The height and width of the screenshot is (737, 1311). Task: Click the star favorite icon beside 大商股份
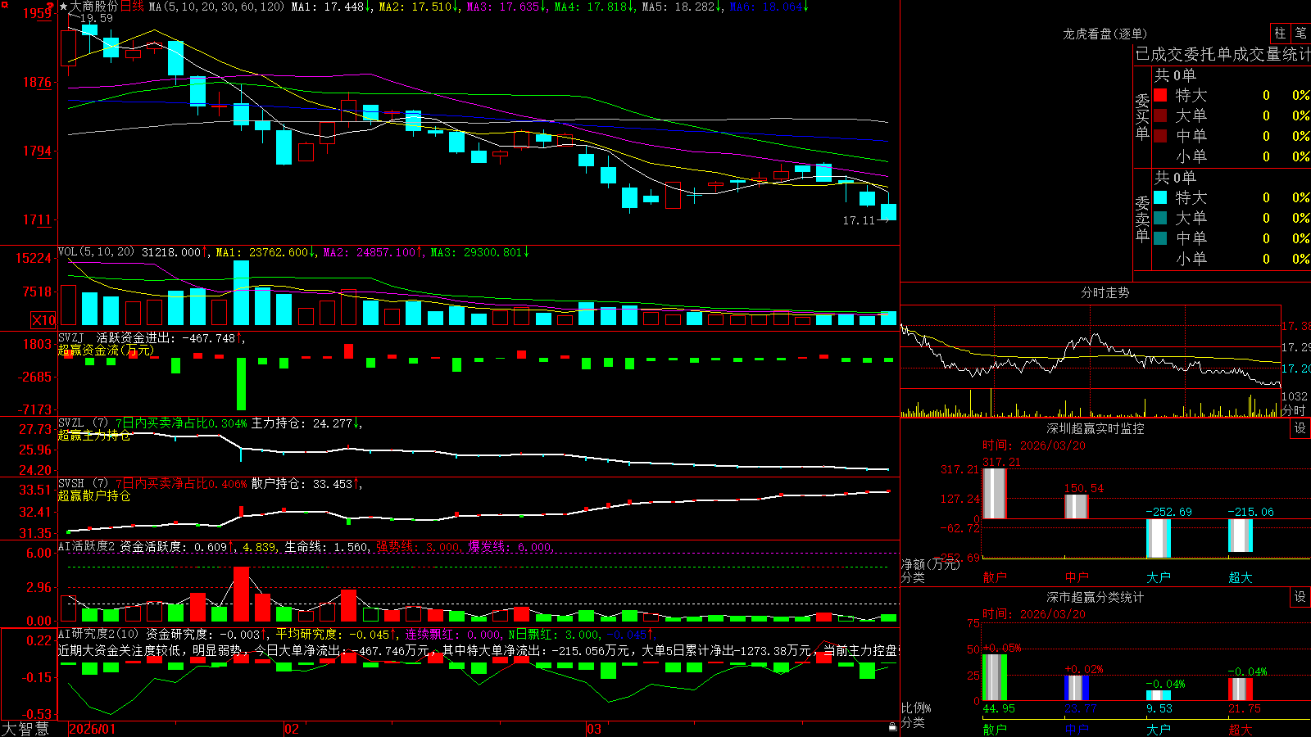click(x=63, y=7)
